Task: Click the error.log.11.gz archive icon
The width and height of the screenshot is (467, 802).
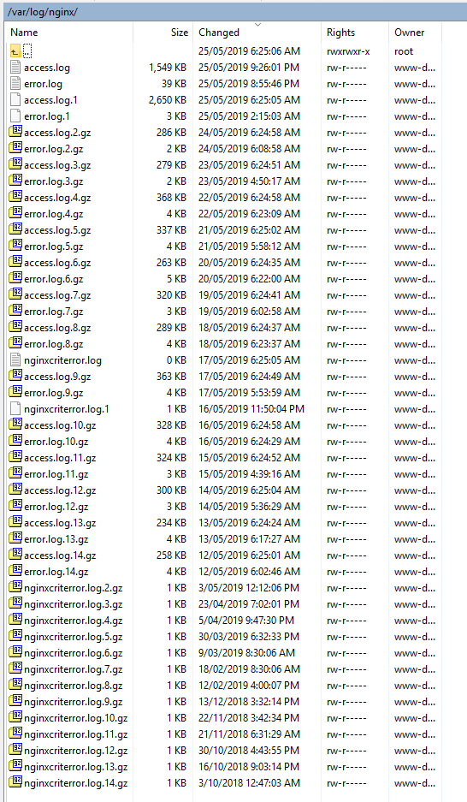Action: [x=16, y=474]
